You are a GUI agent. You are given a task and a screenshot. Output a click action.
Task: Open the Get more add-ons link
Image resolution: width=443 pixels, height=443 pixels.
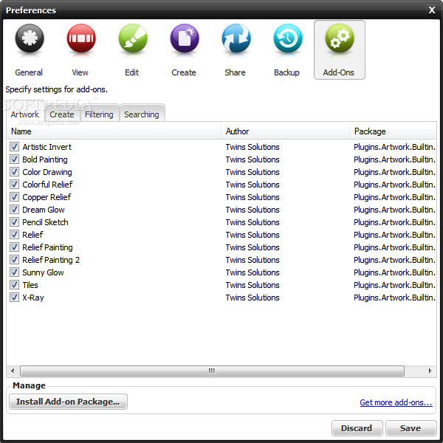pyautogui.click(x=396, y=402)
